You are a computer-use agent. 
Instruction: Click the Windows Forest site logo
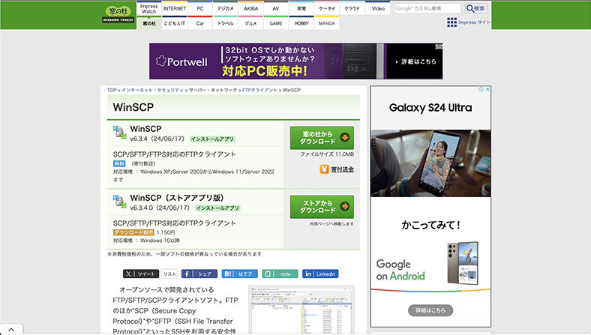pyautogui.click(x=118, y=15)
